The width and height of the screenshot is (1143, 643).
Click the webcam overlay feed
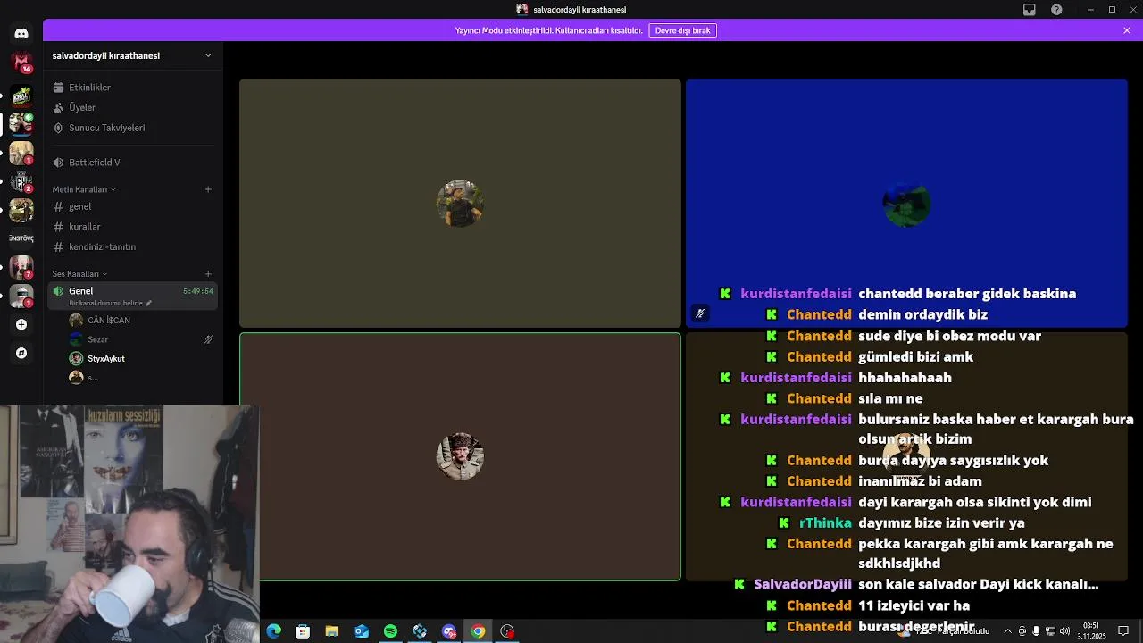click(x=129, y=524)
